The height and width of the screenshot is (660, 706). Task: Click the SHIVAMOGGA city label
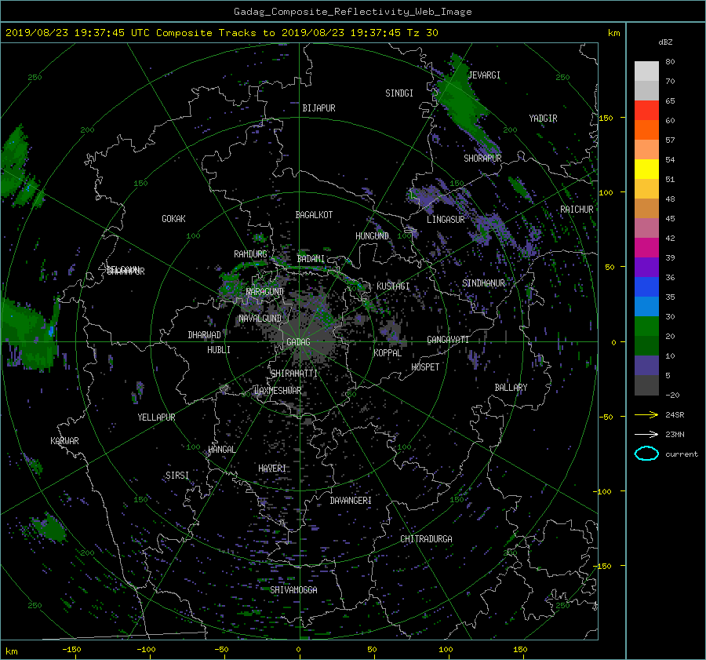tap(293, 589)
